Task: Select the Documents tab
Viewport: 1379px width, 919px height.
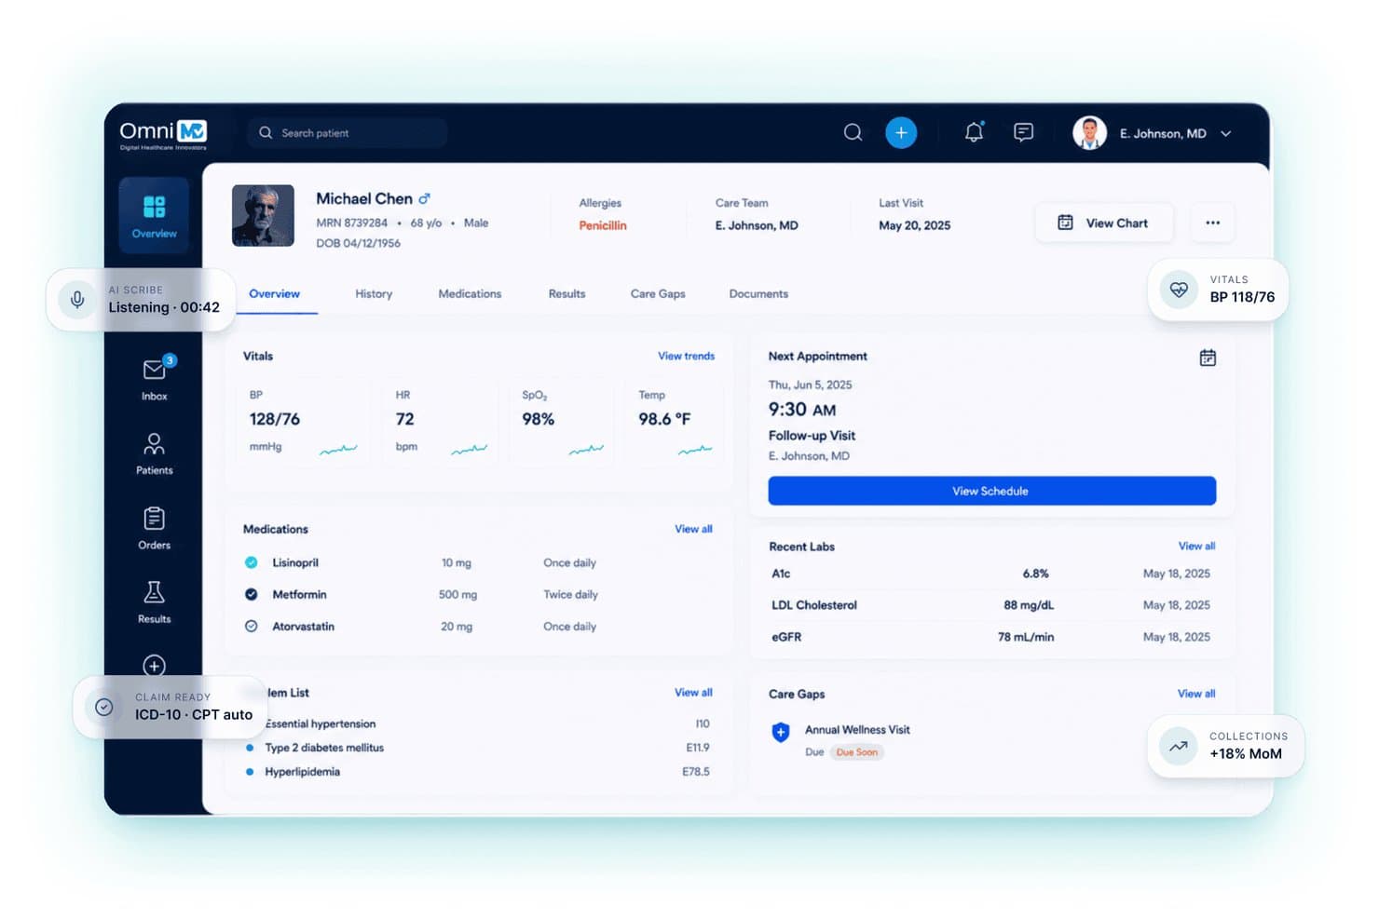Action: [x=758, y=293]
